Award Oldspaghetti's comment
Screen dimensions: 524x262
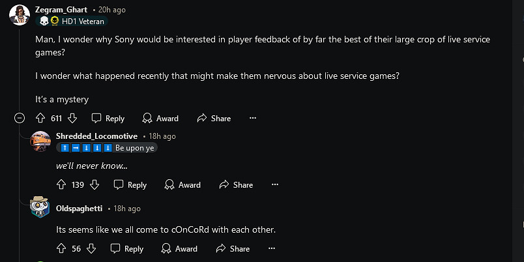click(x=179, y=248)
